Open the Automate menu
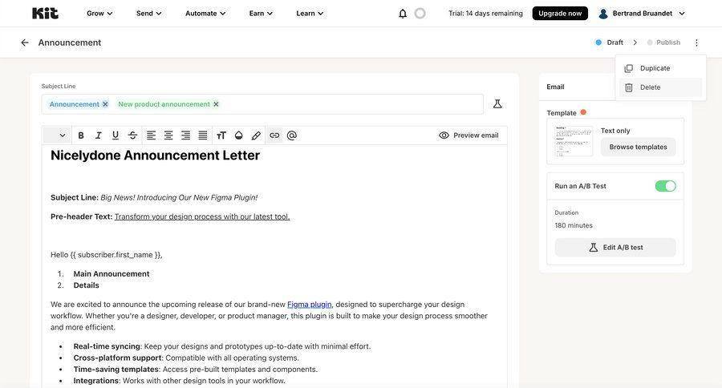This screenshot has height=388, width=722. (x=205, y=14)
